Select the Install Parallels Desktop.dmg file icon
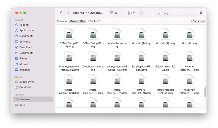 [x=165, y=80]
